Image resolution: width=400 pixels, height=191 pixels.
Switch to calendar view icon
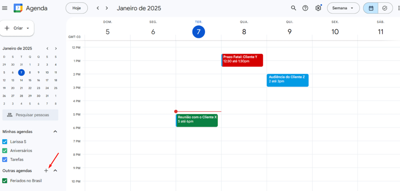(371, 8)
